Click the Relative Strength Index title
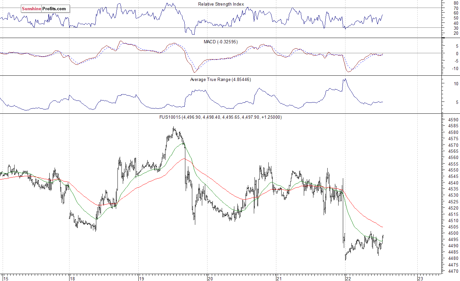Image resolution: width=460 pixels, height=281 pixels. click(221, 4)
